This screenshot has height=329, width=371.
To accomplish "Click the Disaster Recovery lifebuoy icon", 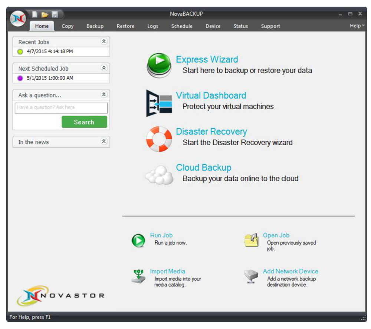I will coord(159,139).
